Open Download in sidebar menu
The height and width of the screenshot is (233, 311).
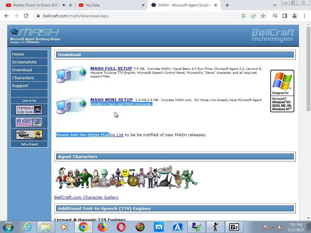(x=29, y=70)
